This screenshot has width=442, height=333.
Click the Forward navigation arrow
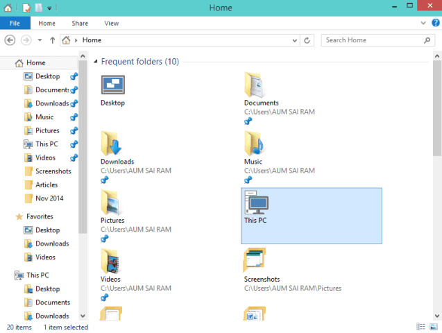pyautogui.click(x=26, y=40)
